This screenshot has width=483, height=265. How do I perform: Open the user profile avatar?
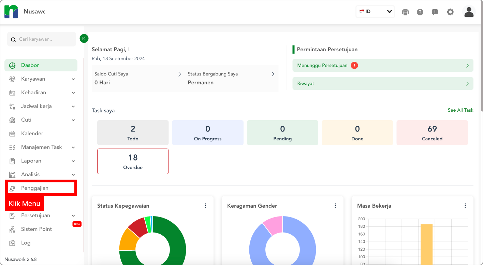tap(469, 12)
